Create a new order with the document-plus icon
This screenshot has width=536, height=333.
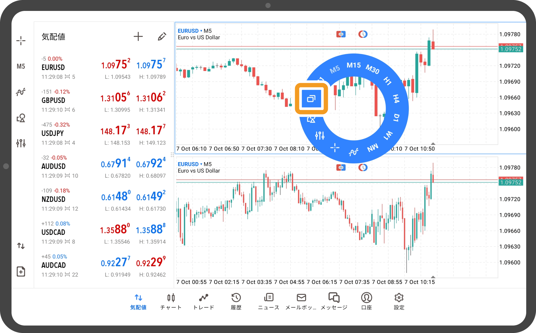(21, 271)
